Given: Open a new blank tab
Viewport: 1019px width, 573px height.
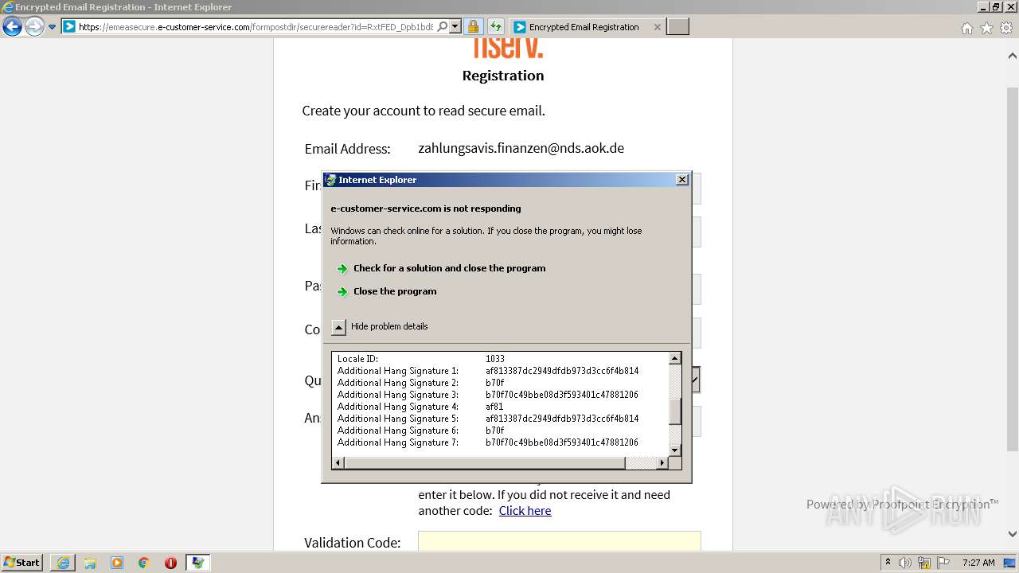Looking at the screenshot, I should point(677,27).
